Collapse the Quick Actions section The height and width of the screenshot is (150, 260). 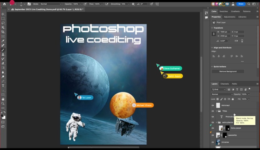(212, 67)
